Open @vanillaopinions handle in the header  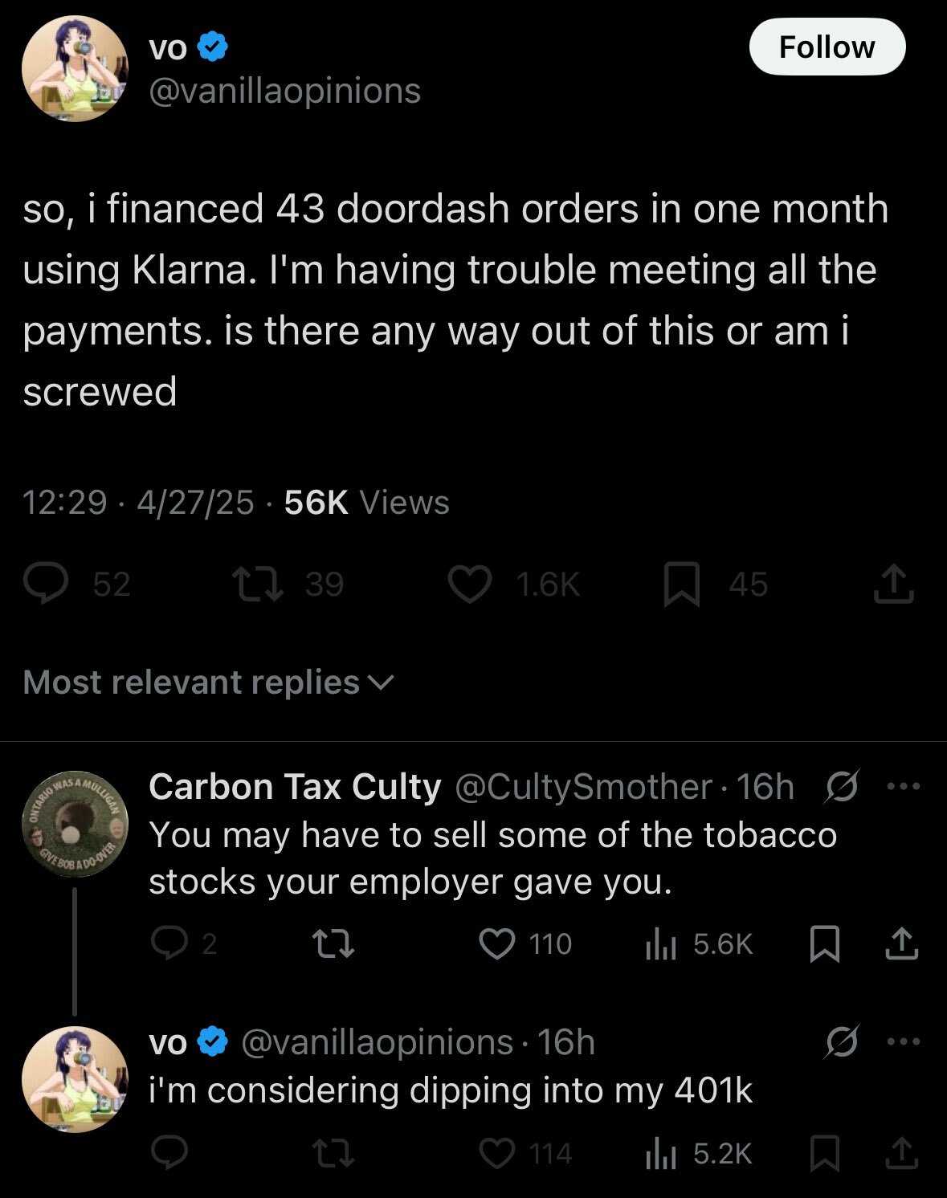click(284, 91)
